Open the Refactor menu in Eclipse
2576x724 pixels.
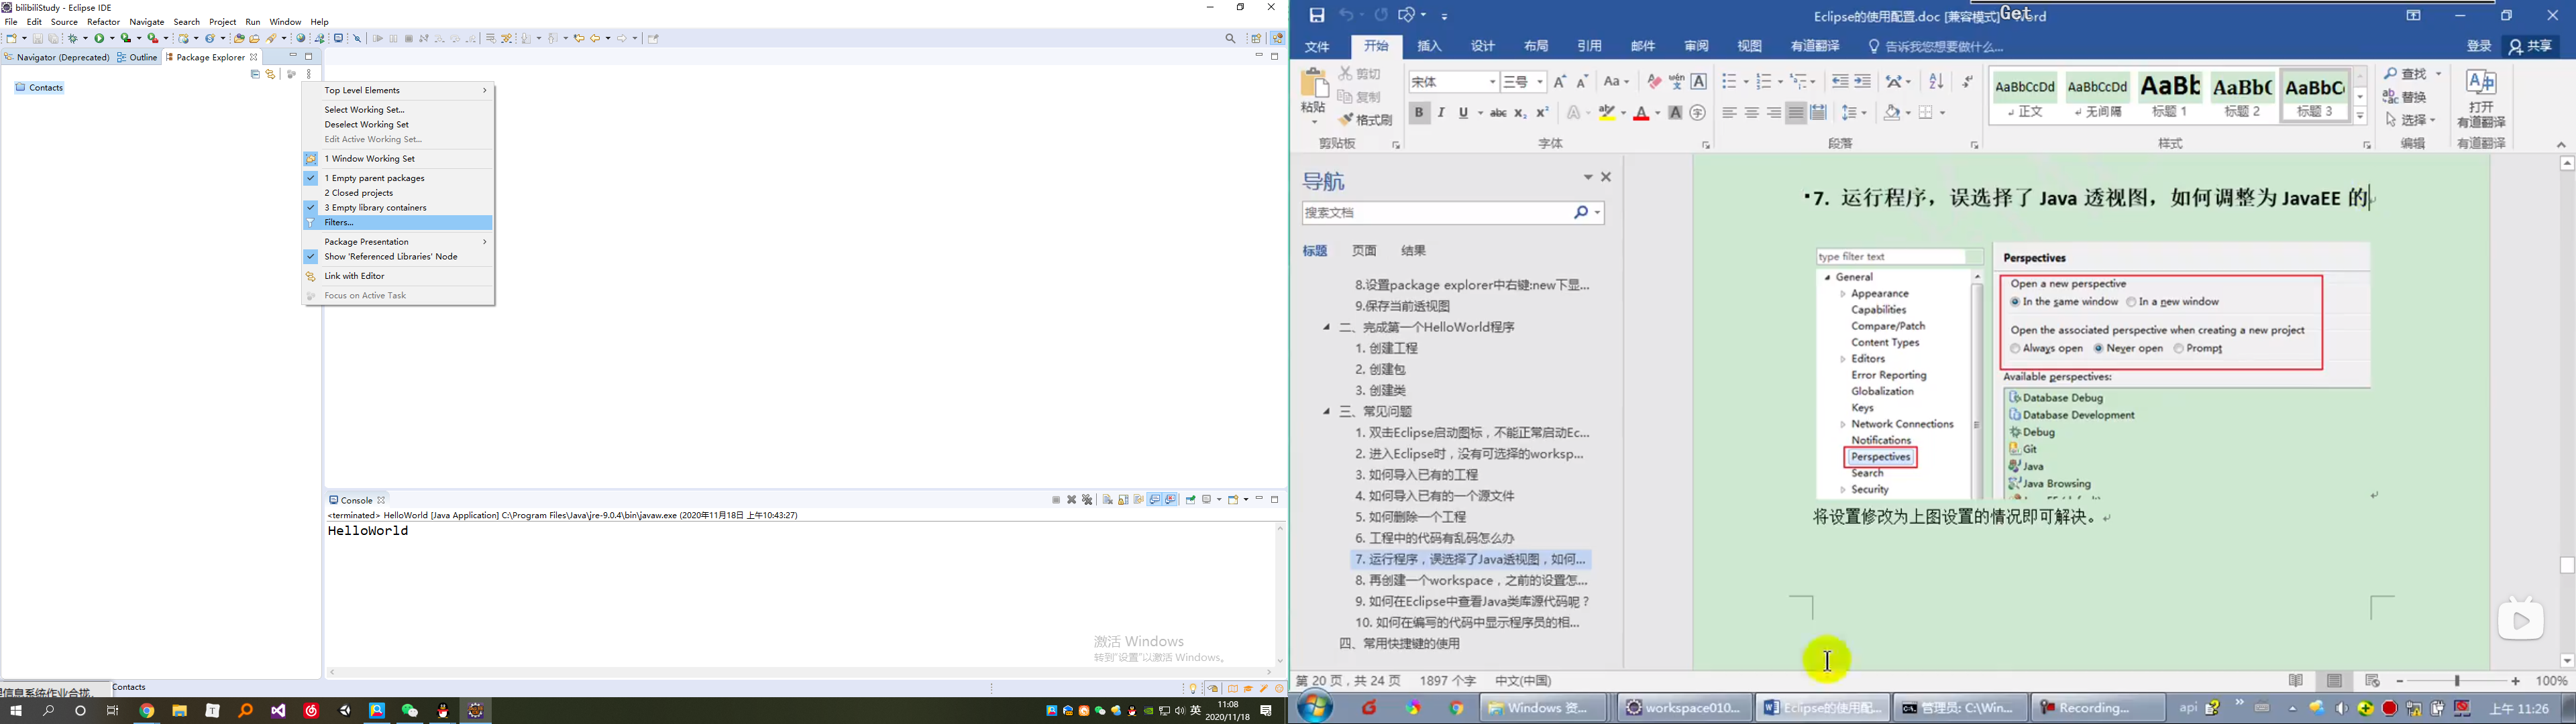103,22
